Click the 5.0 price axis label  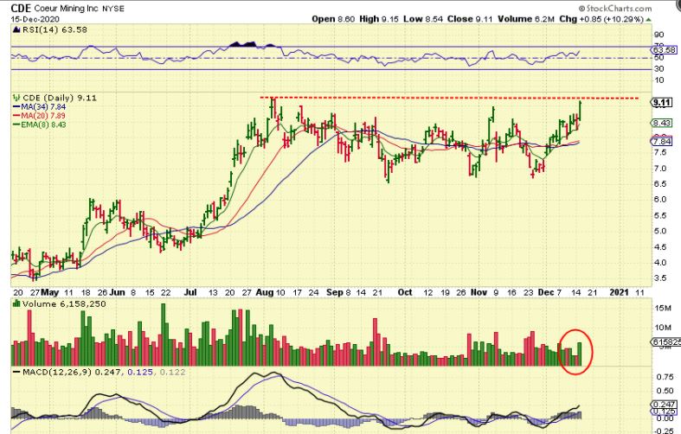click(x=660, y=231)
